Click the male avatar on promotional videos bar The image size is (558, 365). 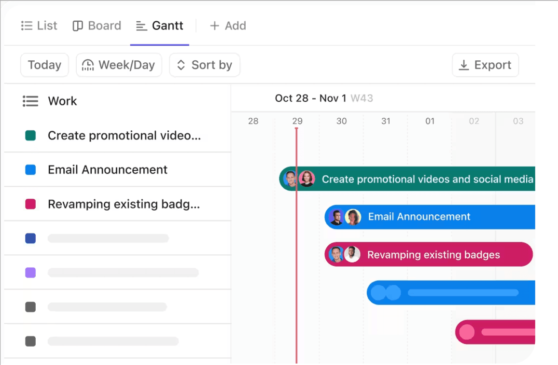click(291, 179)
